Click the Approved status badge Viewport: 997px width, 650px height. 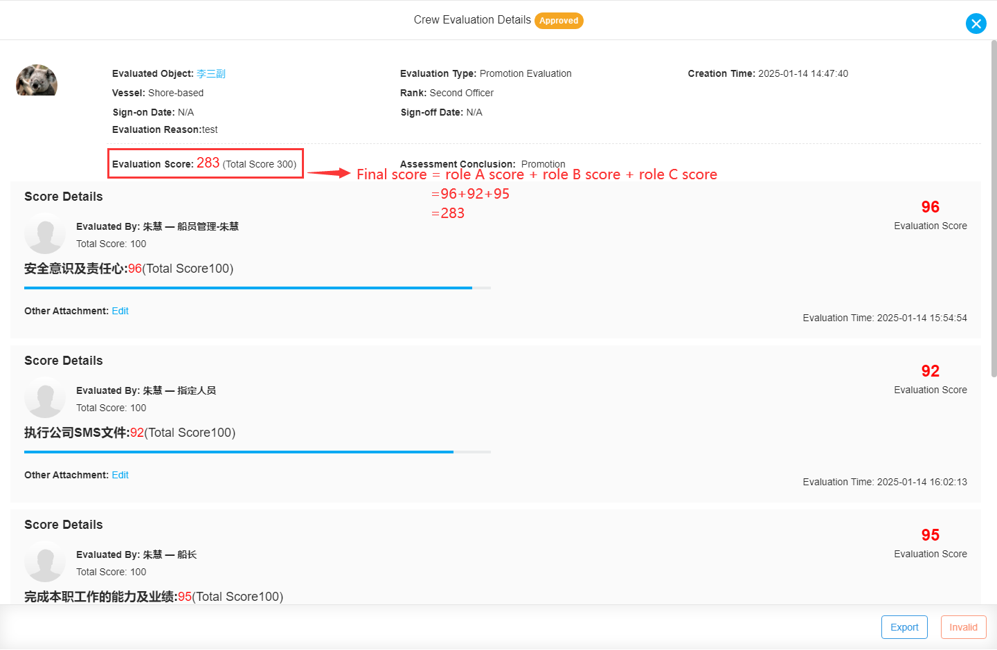tap(559, 21)
